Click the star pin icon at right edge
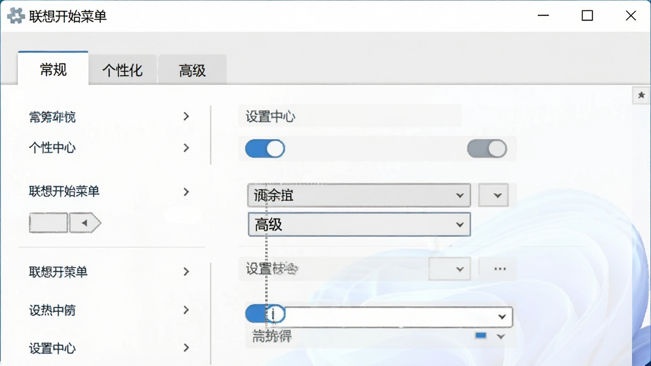The height and width of the screenshot is (366, 651). (641, 95)
